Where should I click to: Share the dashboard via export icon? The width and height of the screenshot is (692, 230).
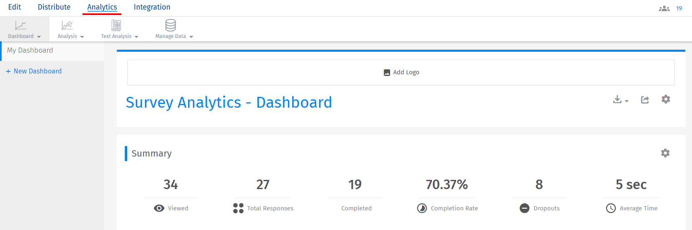(x=645, y=99)
